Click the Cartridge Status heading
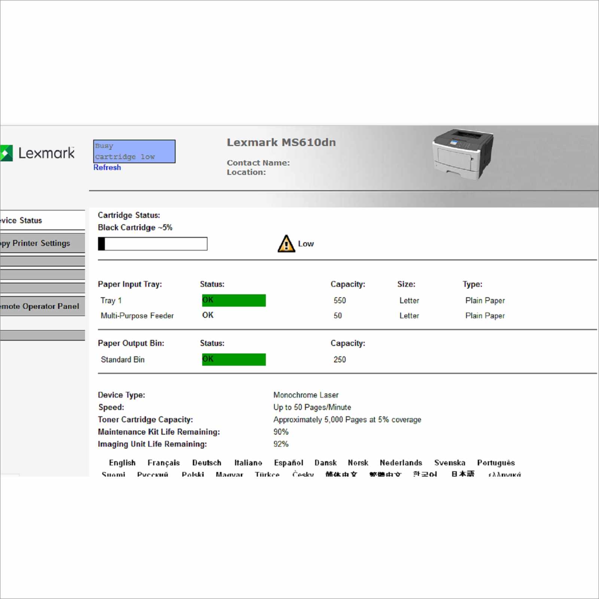This screenshot has height=599, width=599. (x=129, y=215)
